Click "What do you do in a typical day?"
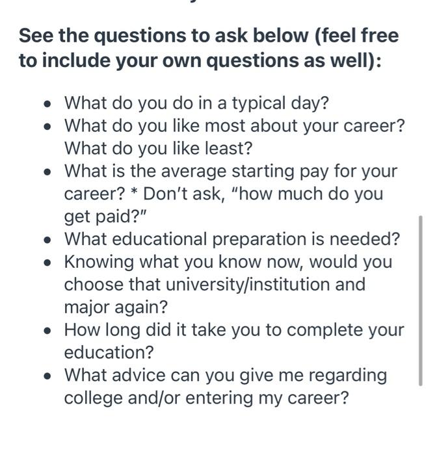 196,103
